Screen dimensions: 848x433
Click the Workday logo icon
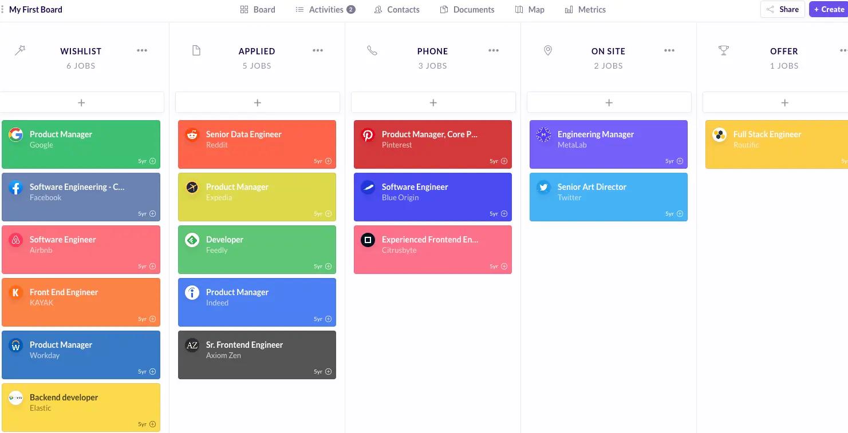[15, 345]
